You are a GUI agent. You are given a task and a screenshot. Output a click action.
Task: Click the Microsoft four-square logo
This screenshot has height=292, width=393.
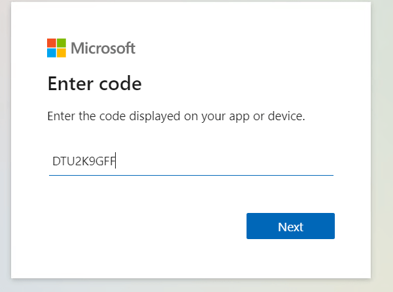(56, 48)
